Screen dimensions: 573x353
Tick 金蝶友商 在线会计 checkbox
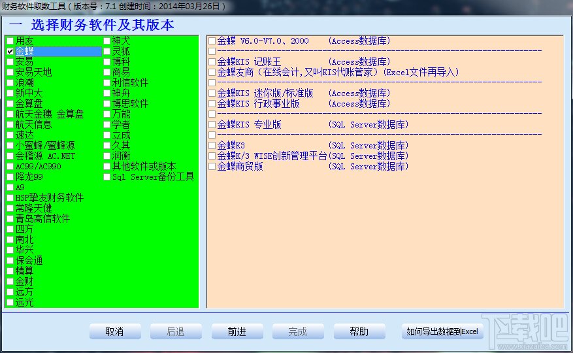(212, 72)
